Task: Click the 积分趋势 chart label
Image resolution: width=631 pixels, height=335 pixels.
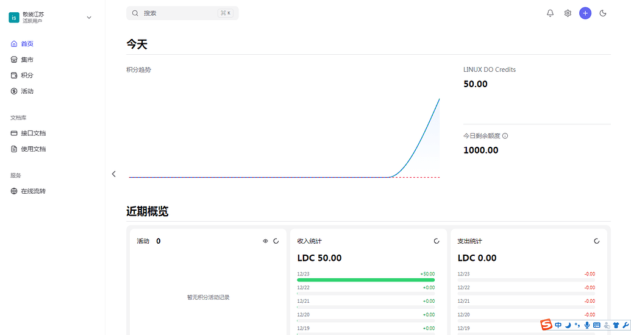Action: tap(138, 69)
